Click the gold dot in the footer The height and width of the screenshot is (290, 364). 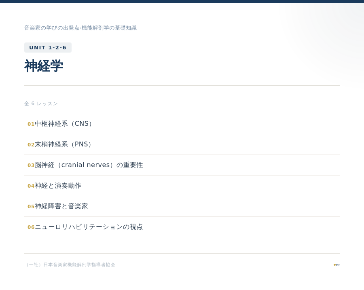(x=334, y=265)
